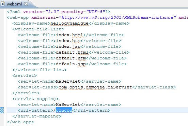Click the welcome file 'default.htm' text

tap(71, 58)
